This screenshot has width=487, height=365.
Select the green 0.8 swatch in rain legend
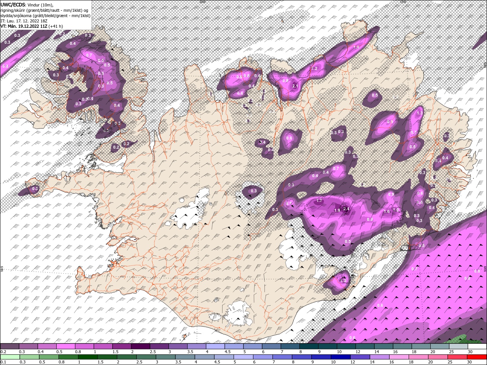click(x=68, y=357)
